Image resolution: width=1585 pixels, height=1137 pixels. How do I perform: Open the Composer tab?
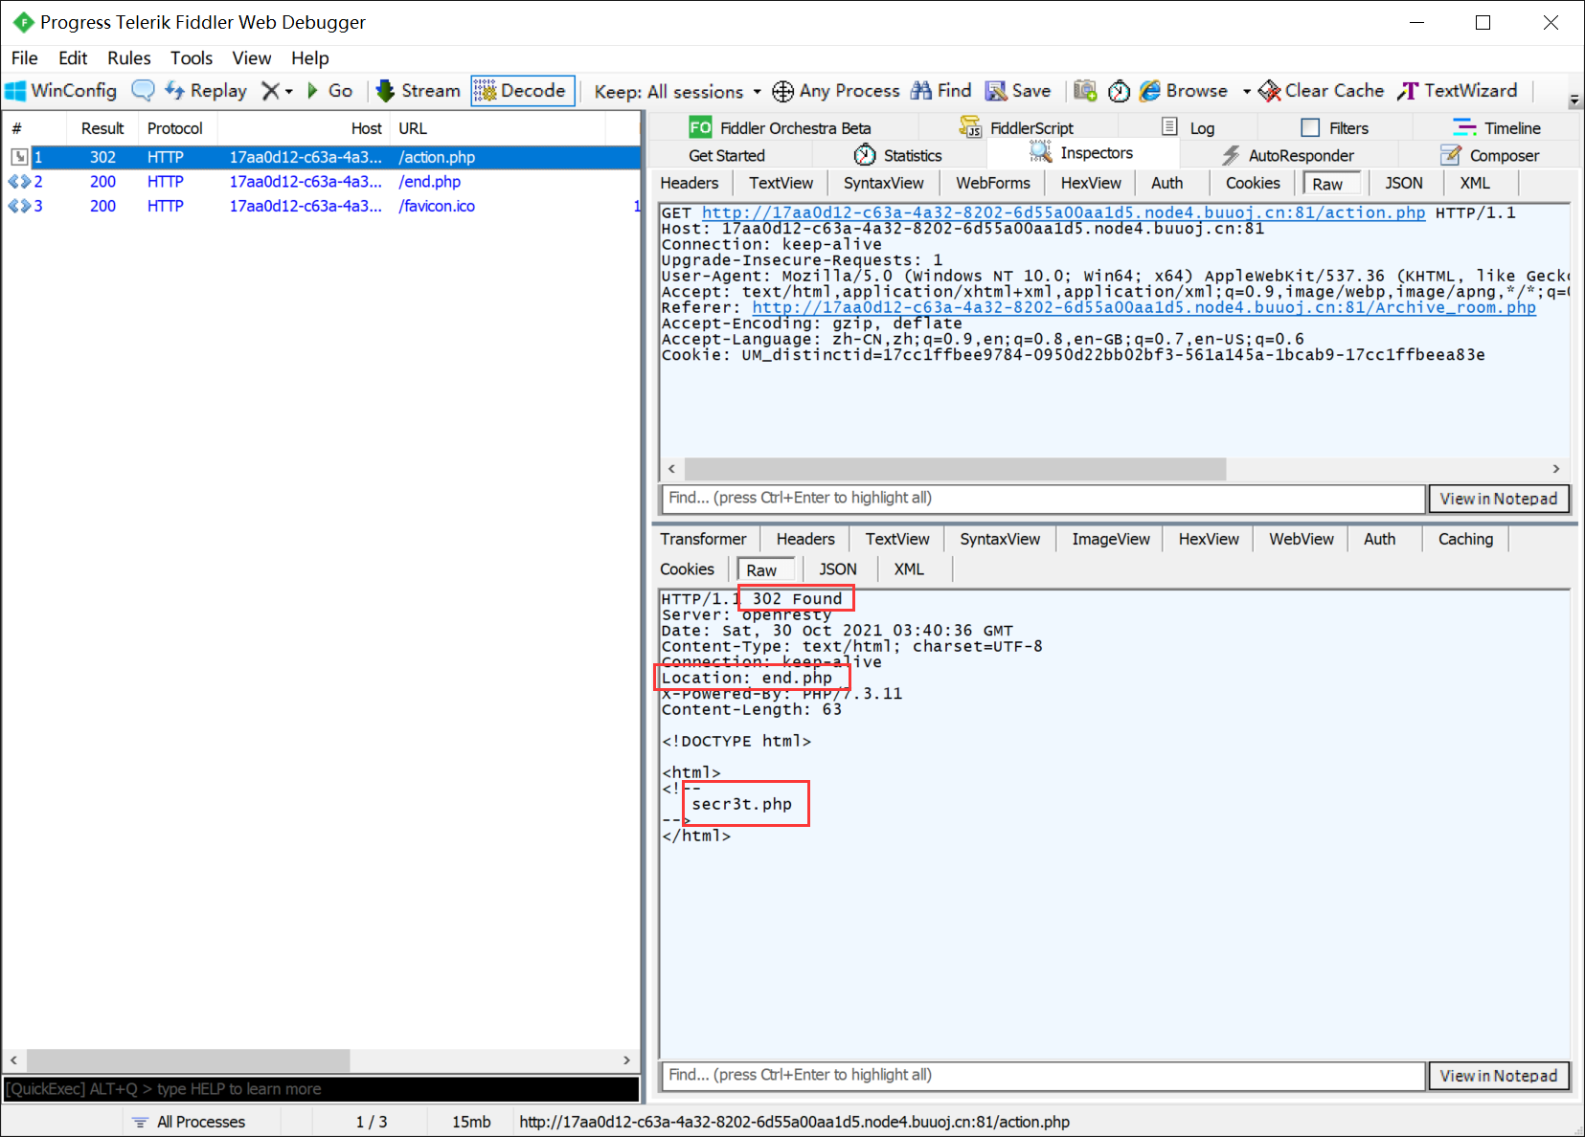(x=1490, y=156)
